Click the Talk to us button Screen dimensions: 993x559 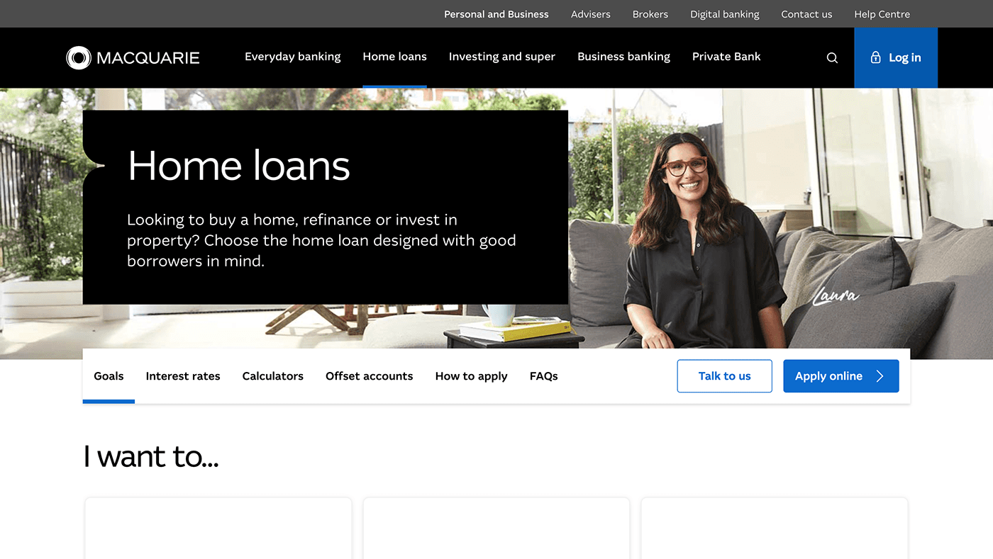coord(724,376)
